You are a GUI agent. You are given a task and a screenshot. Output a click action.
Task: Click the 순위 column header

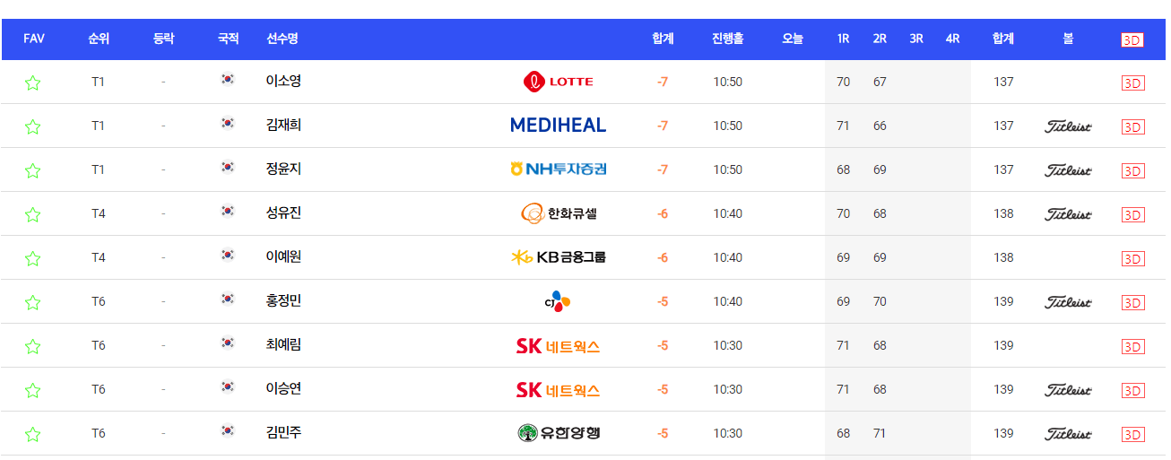99,39
